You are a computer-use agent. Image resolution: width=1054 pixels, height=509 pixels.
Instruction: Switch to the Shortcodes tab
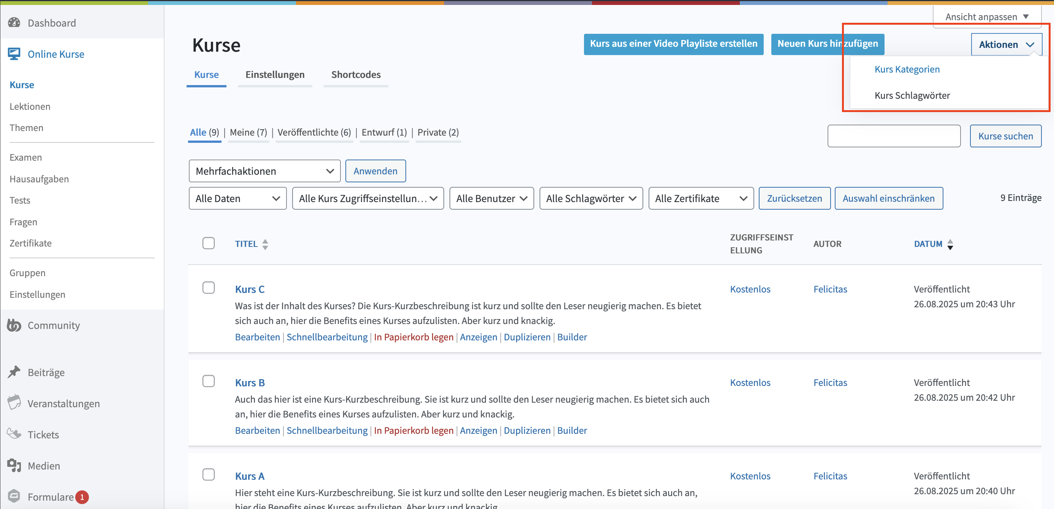tap(356, 74)
